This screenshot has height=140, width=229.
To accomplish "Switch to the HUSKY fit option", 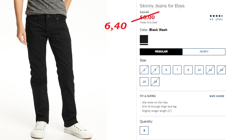I will 204,52.
